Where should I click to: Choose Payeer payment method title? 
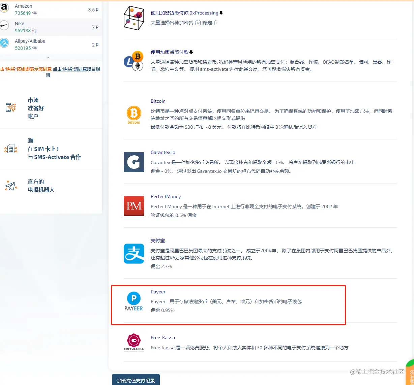point(158,292)
